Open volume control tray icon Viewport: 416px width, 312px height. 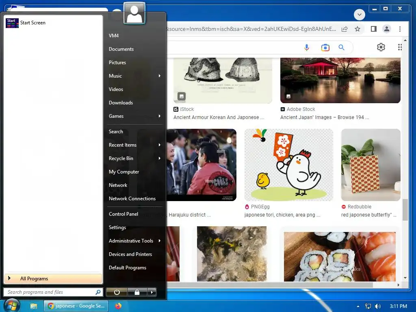pos(378,306)
